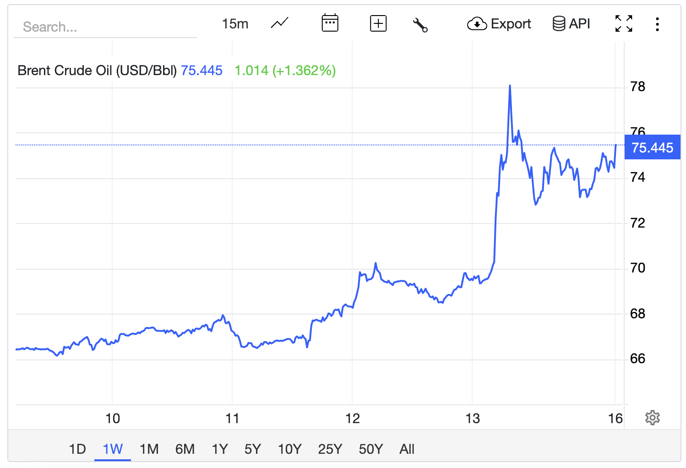Click the y-axis label 74

[x=637, y=177]
